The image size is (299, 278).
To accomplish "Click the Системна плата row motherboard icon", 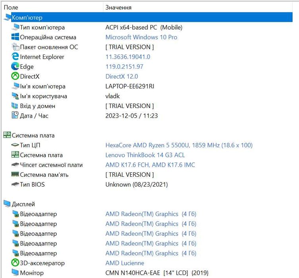I will coord(15,154).
